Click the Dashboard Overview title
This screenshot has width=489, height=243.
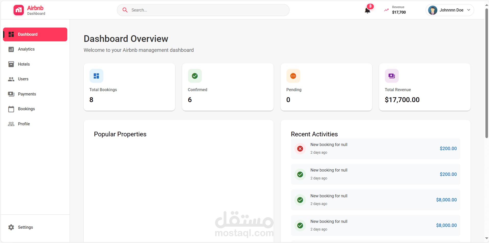[126, 39]
